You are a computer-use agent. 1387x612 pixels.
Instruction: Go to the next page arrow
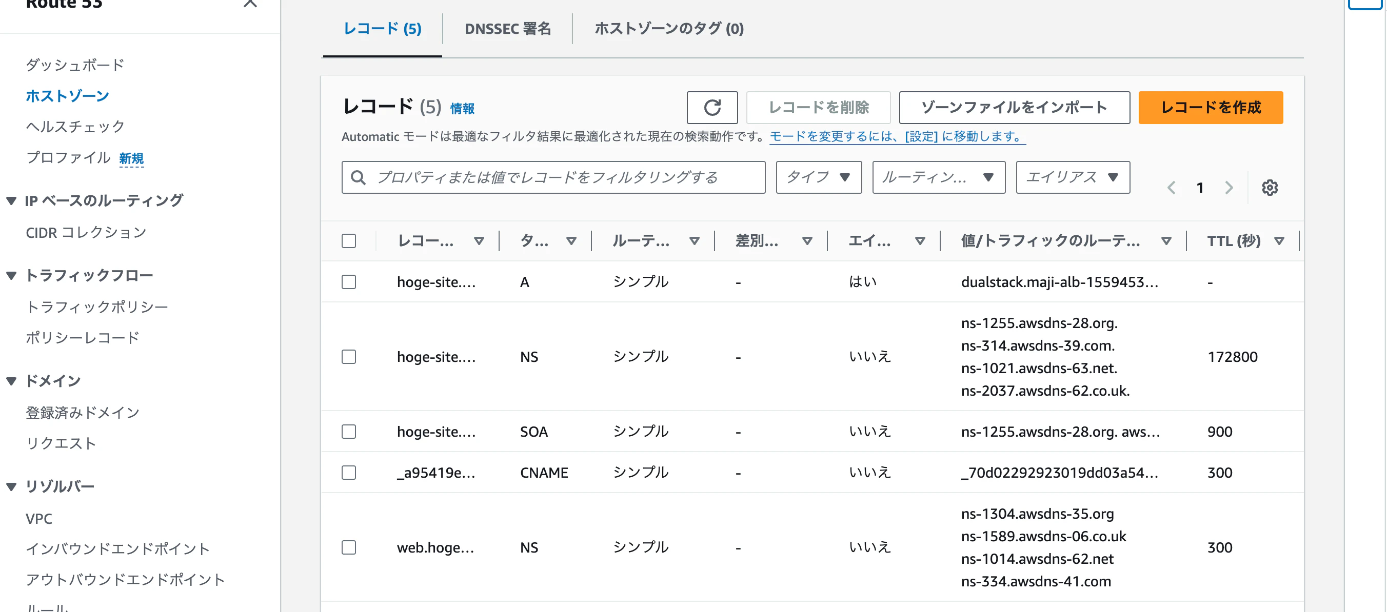pyautogui.click(x=1229, y=187)
